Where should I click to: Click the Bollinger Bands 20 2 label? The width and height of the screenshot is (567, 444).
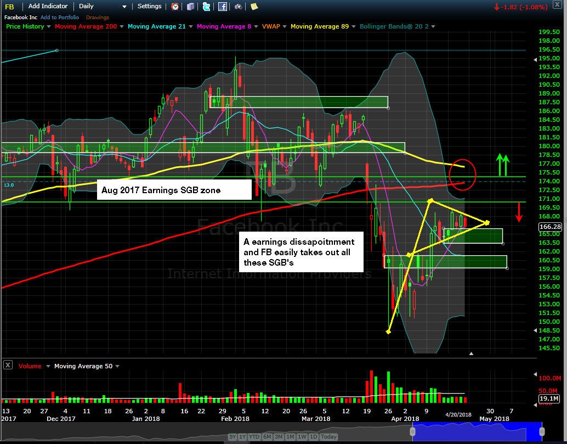point(394,26)
